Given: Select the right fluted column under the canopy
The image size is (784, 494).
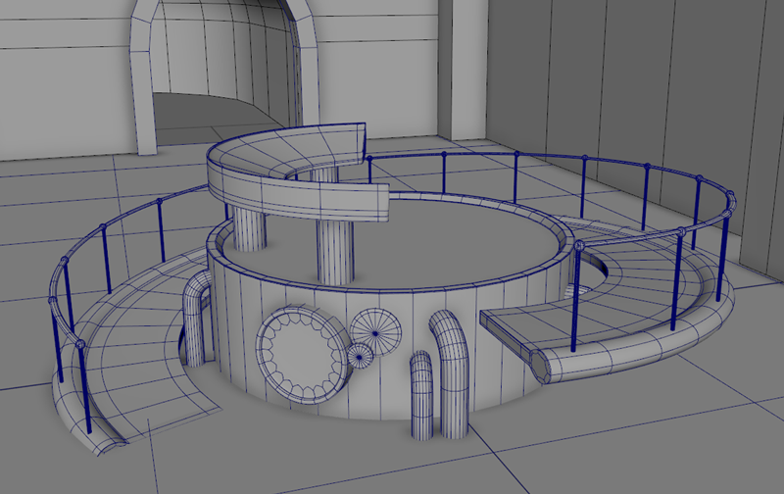Looking at the screenshot, I should tap(335, 252).
